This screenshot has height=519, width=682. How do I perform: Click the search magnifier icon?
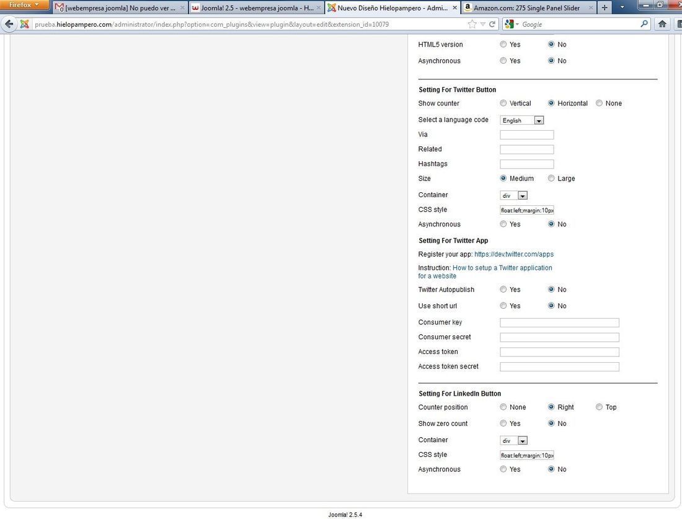coord(644,24)
